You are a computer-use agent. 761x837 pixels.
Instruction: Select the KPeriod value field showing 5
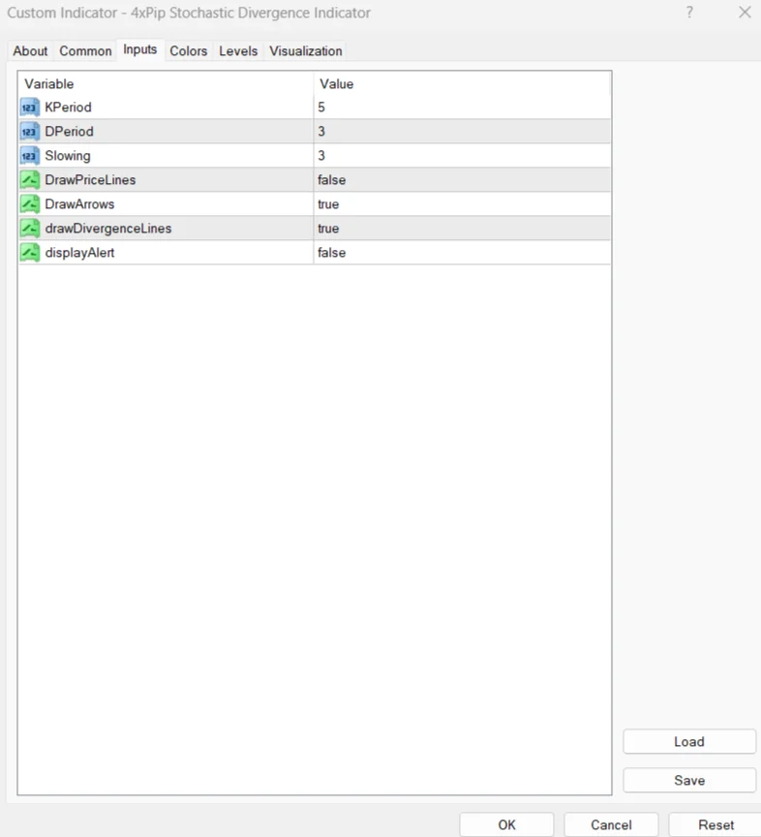tap(462, 108)
